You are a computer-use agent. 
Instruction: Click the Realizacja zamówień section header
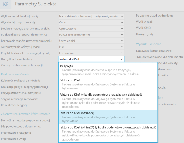tap(15, 74)
